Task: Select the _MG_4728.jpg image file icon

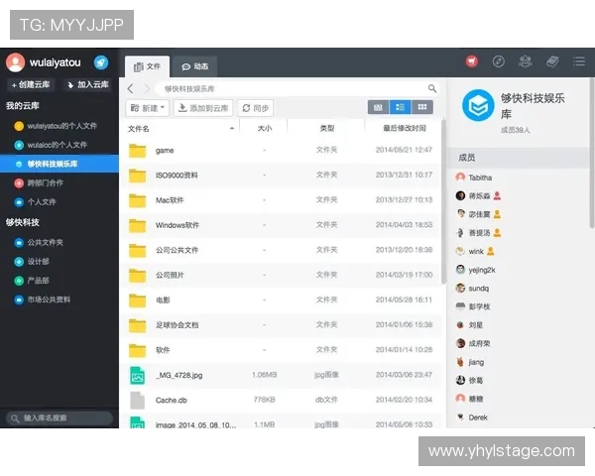Action: pyautogui.click(x=137, y=376)
